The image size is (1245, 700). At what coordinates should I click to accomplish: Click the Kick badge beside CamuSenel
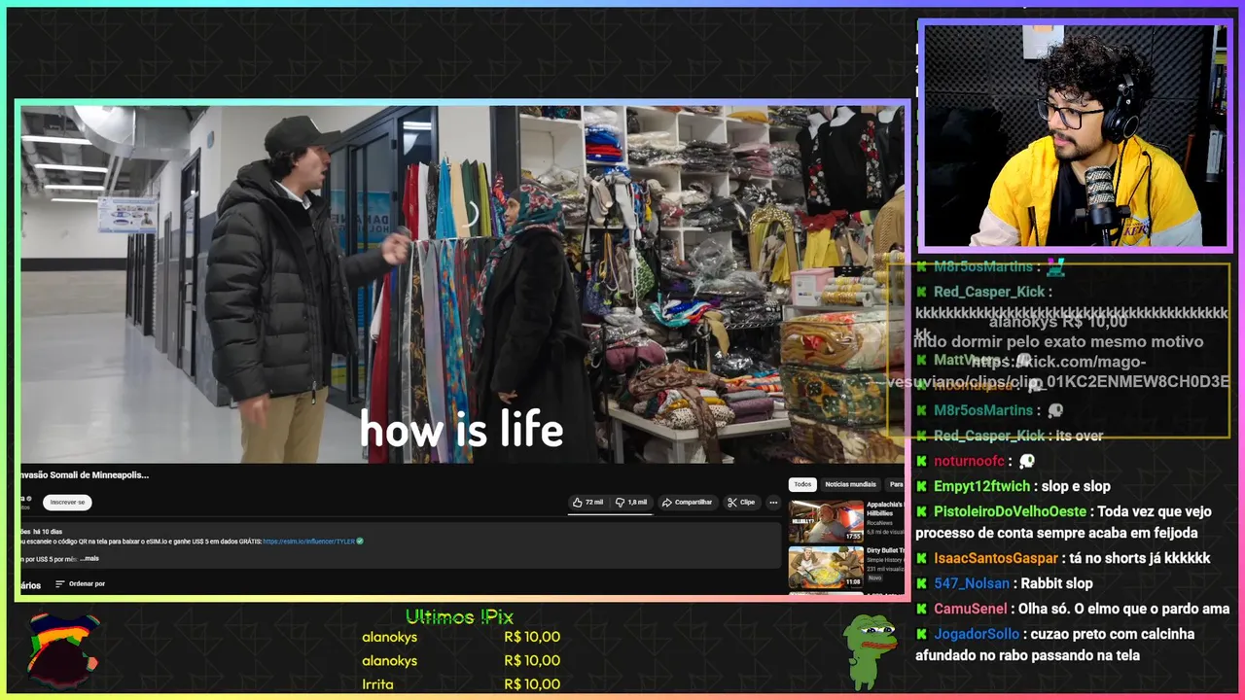921,609
